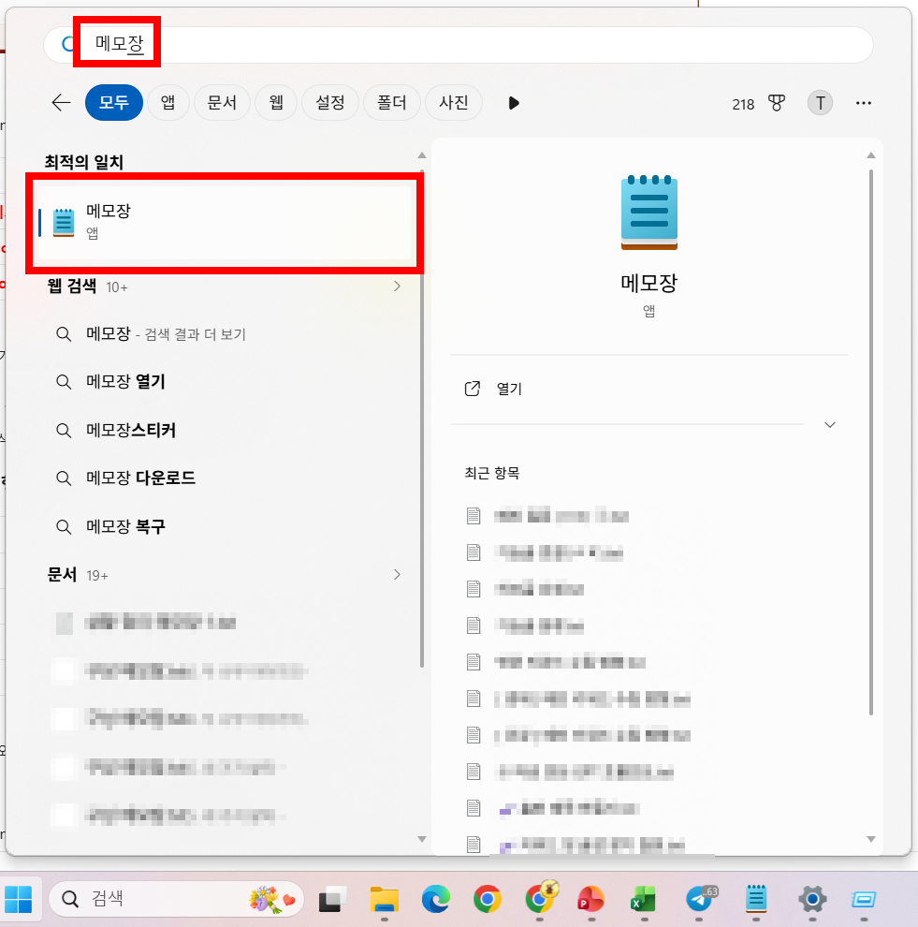Open 메모장 app best match result
Viewport: 918px width, 927px height.
pos(225,223)
